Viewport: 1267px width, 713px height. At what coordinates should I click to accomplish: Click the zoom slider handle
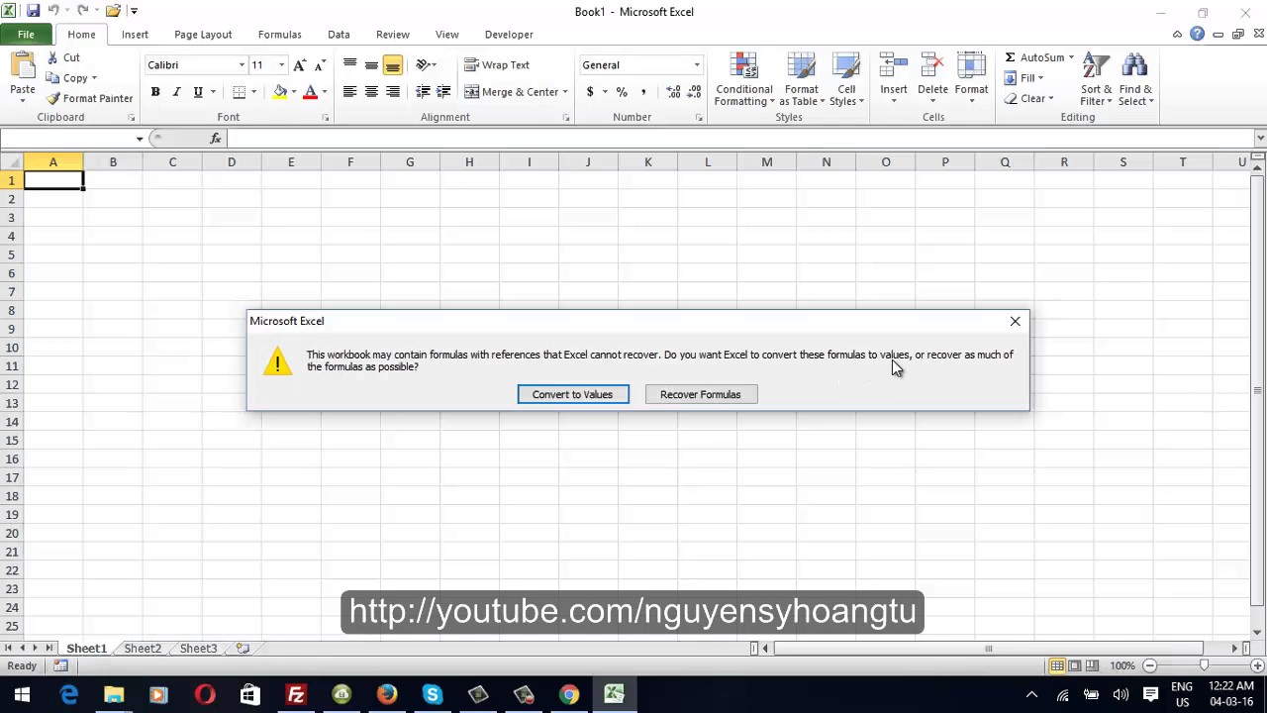coord(1204,665)
